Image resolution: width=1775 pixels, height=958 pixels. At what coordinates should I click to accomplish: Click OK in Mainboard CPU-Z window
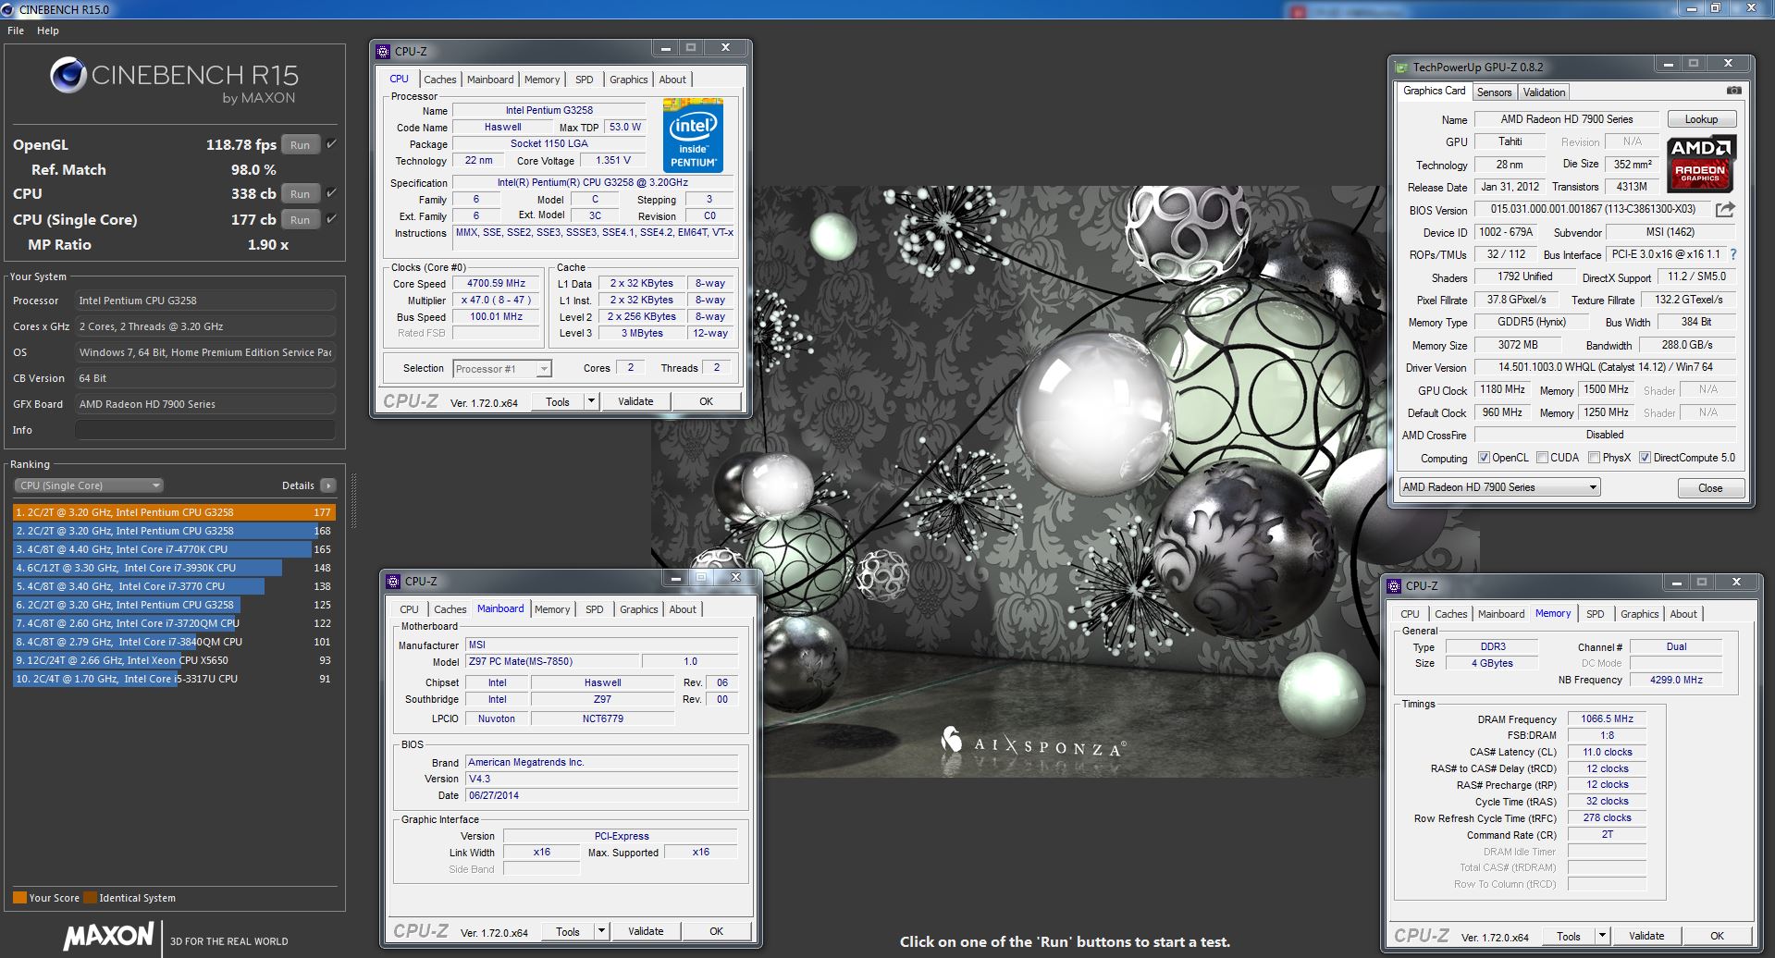(x=716, y=931)
